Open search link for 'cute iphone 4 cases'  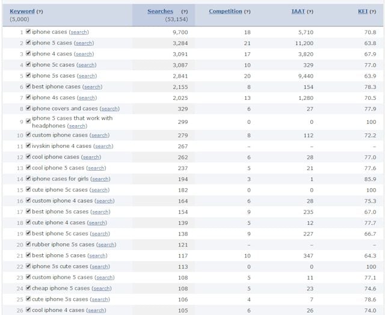click(x=97, y=223)
